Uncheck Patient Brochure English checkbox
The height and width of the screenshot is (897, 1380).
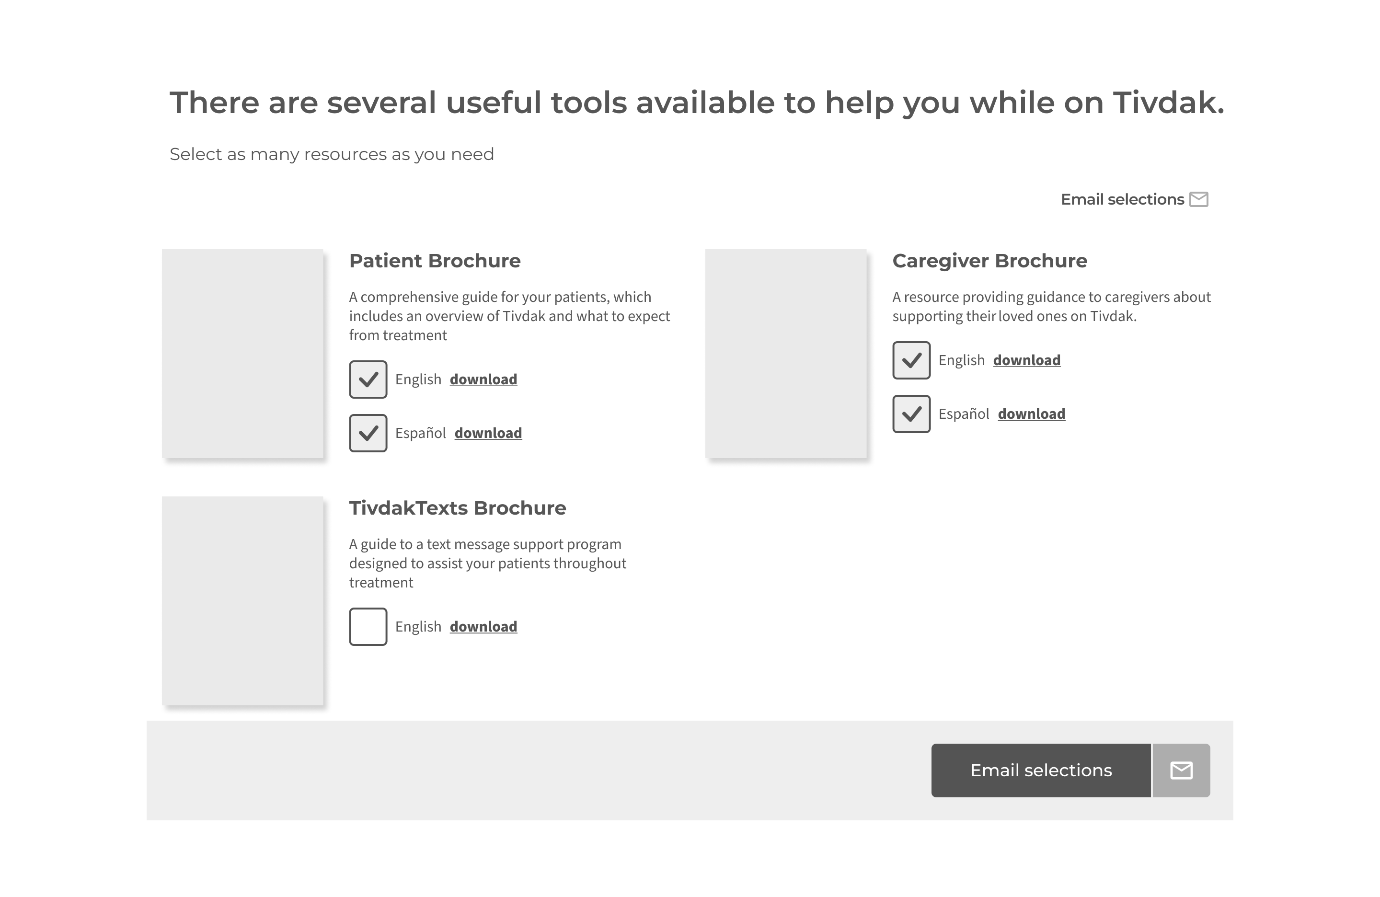click(368, 379)
